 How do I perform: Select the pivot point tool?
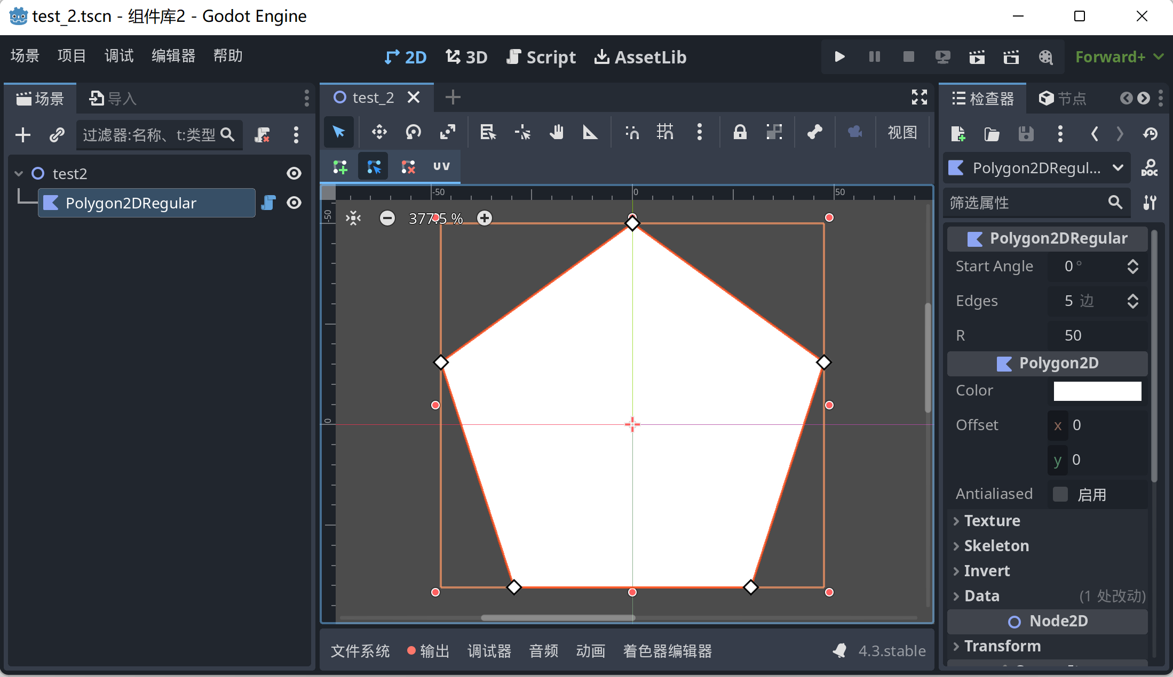click(522, 132)
